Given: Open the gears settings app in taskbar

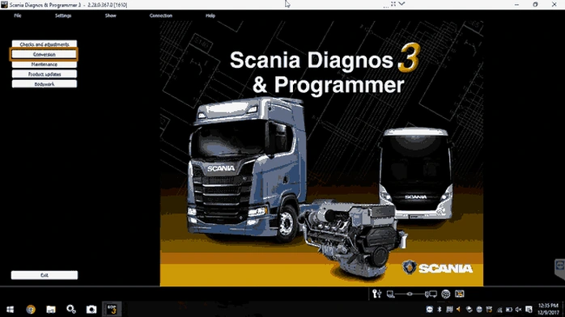Looking at the screenshot, I should 71,309.
